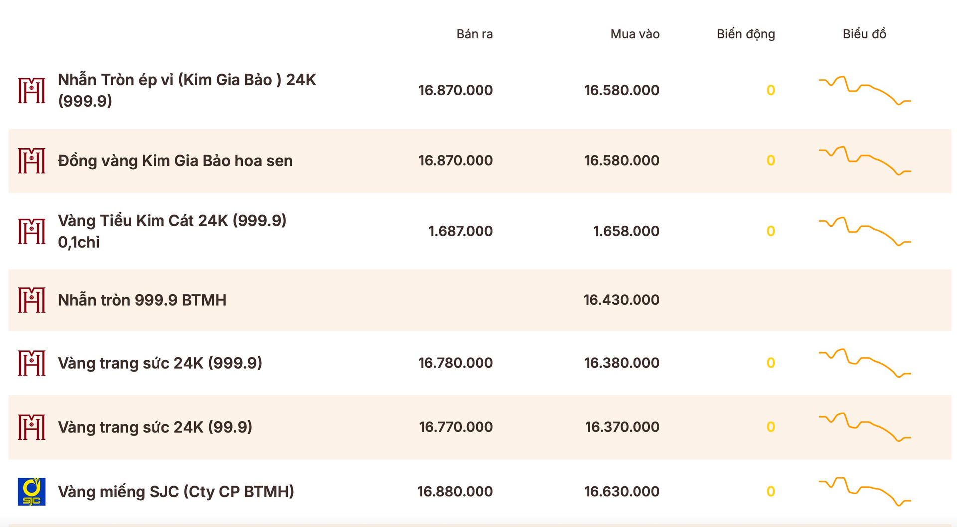
Task: Open price chart for Vàng miếng SJC
Action: (864, 492)
